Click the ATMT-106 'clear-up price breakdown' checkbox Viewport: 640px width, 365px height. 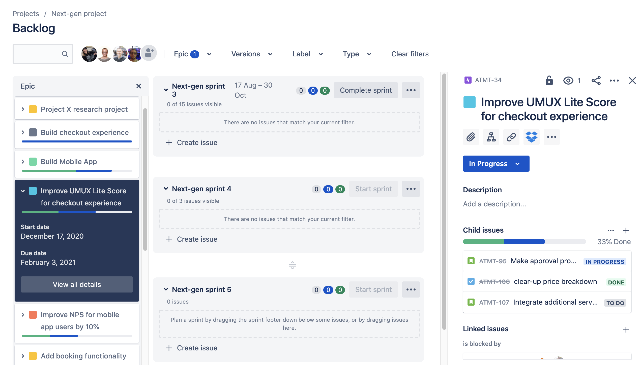click(471, 281)
